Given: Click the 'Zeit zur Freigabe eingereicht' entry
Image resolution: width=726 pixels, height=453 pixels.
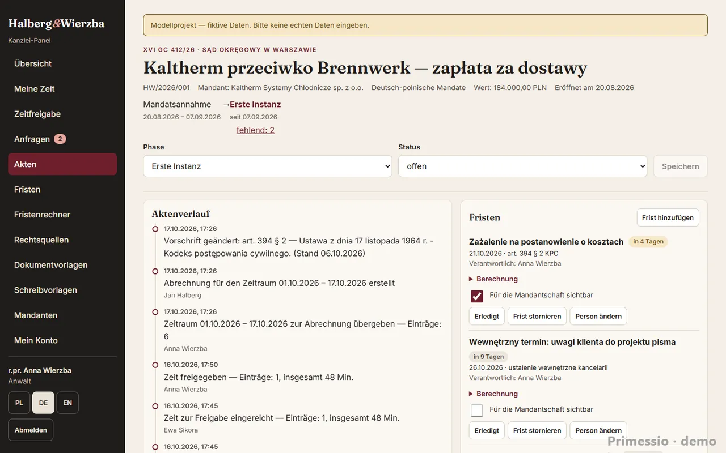Looking at the screenshot, I should [282, 418].
